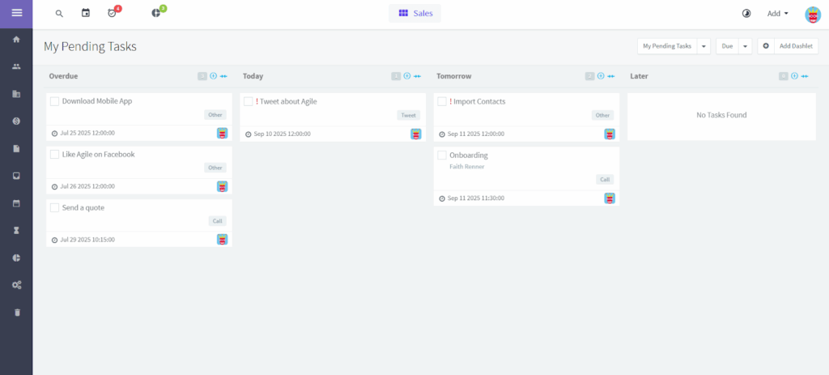Image resolution: width=829 pixels, height=375 pixels.
Task: Tick the Onboarding task checkbox
Action: 442,155
